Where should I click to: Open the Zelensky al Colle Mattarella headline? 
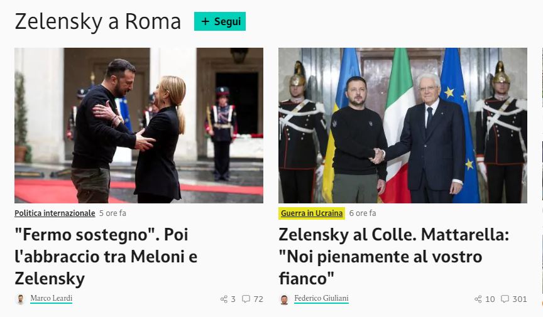click(394, 257)
